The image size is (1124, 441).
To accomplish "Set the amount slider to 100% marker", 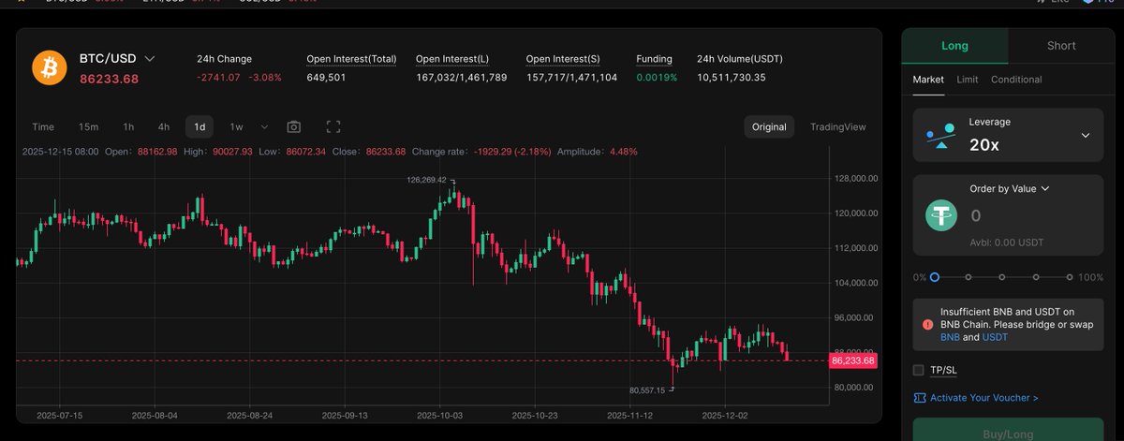I will [1070, 277].
